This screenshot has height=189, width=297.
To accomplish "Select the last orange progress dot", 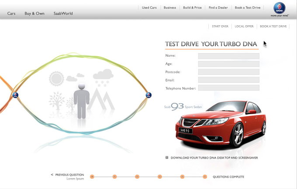I will coord(205,176).
